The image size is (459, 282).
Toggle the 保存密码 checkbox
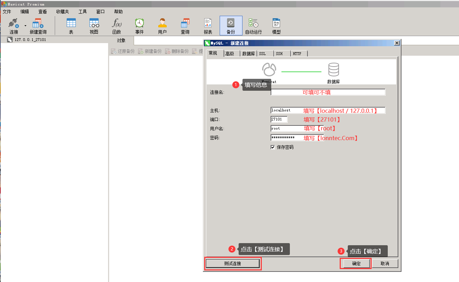[x=273, y=147]
